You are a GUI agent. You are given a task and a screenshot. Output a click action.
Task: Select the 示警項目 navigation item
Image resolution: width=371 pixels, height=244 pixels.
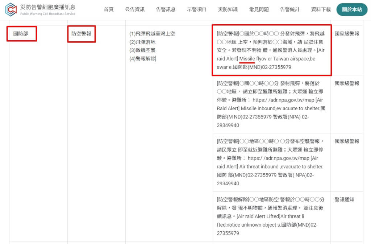click(x=197, y=9)
